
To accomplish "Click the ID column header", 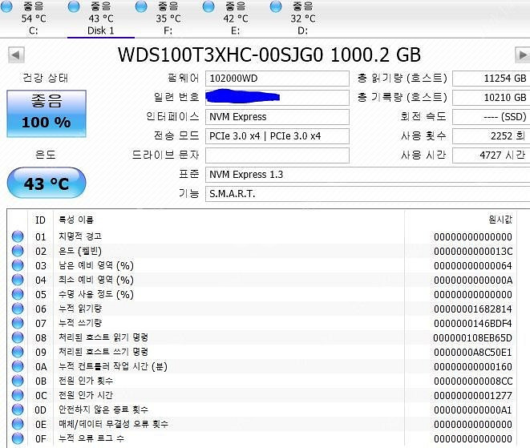I will click(41, 220).
